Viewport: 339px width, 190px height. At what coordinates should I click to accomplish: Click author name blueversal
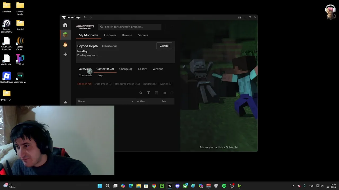pos(111,46)
